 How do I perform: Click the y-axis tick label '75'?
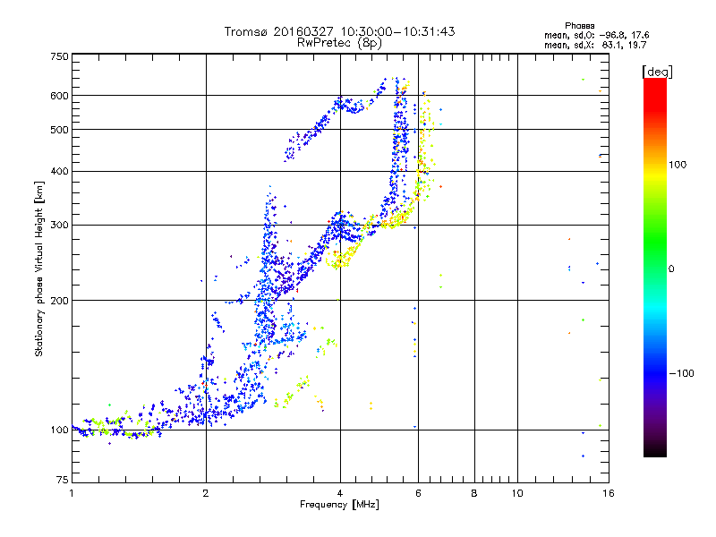coord(63,480)
